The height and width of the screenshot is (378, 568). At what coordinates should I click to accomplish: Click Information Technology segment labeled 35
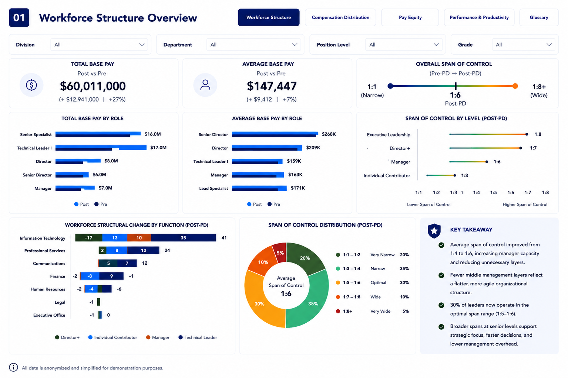click(x=184, y=238)
